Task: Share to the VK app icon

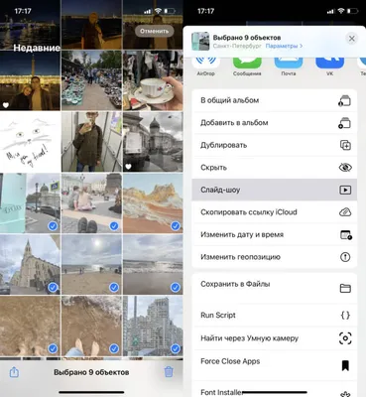Action: click(x=329, y=63)
